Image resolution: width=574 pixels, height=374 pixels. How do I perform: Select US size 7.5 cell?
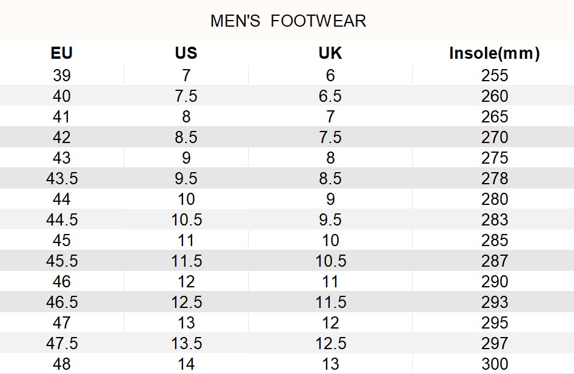point(186,96)
